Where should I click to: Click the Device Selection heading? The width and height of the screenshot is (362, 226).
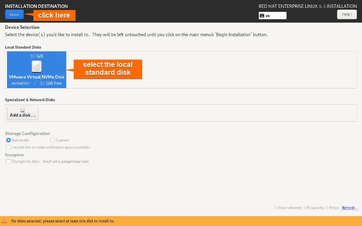pyautogui.click(x=22, y=27)
